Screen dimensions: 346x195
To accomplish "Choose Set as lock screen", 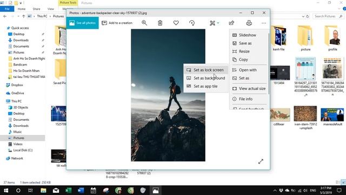I will (205, 70).
